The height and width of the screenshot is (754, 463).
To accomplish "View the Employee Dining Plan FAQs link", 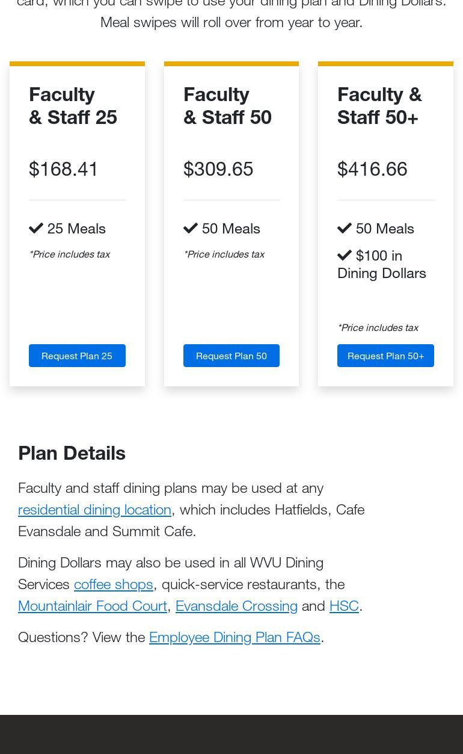I will pyautogui.click(x=235, y=637).
